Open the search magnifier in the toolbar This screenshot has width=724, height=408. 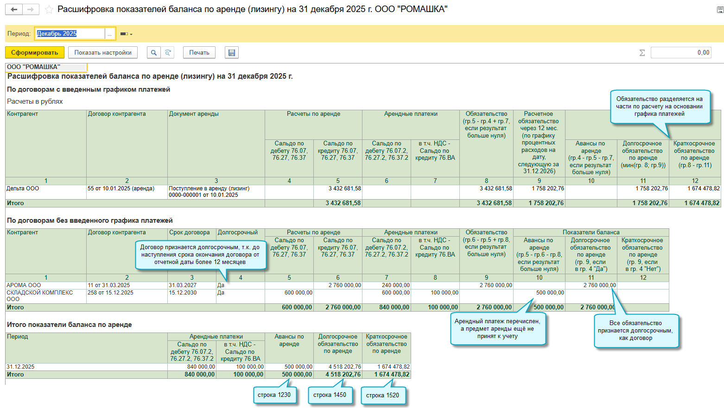click(153, 53)
